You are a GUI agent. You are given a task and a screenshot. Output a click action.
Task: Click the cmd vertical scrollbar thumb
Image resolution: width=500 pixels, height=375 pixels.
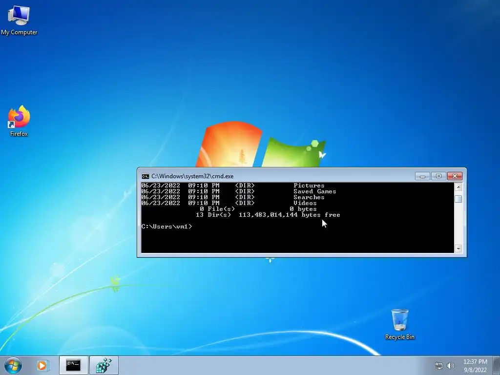(x=458, y=199)
